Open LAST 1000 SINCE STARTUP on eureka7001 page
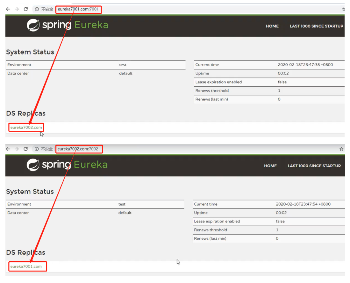 point(316,26)
